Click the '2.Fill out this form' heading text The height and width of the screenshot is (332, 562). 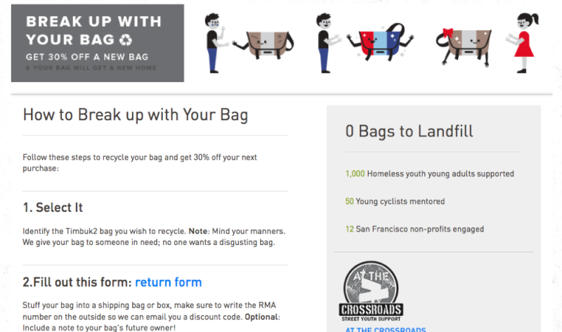tap(77, 282)
